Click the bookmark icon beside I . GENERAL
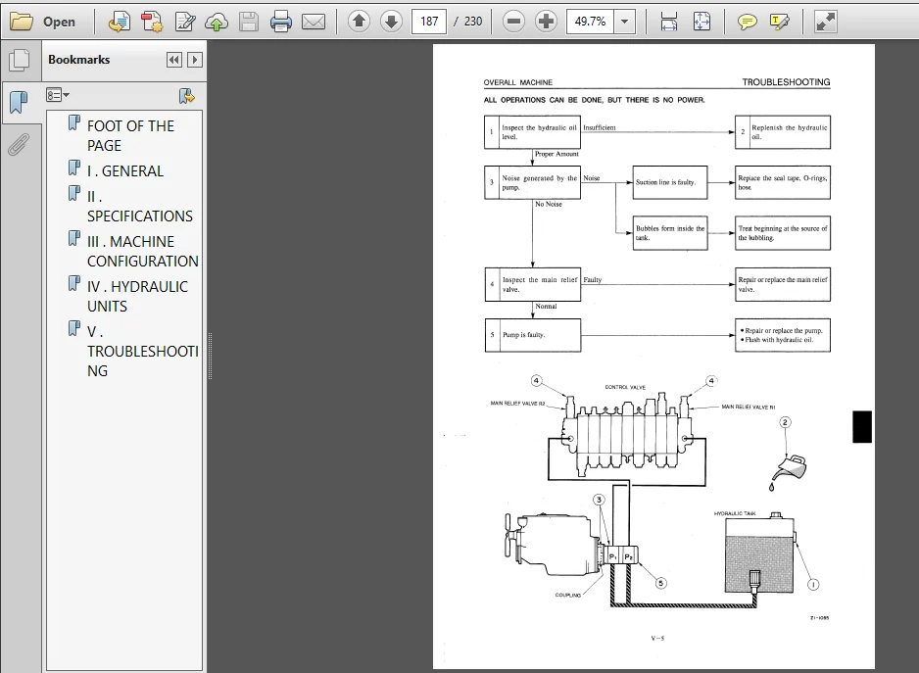The height and width of the screenshot is (673, 919). 73,168
